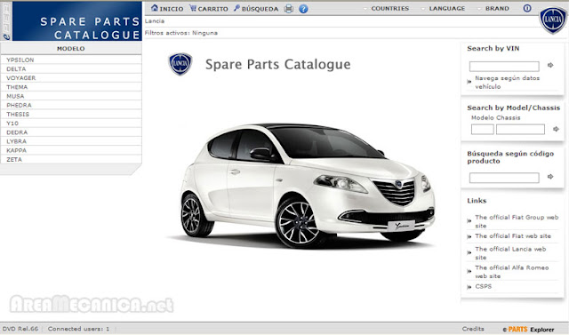Viewport: 569px width, 335px height.
Task: Select the THEMA model
Action: [x=71, y=87]
